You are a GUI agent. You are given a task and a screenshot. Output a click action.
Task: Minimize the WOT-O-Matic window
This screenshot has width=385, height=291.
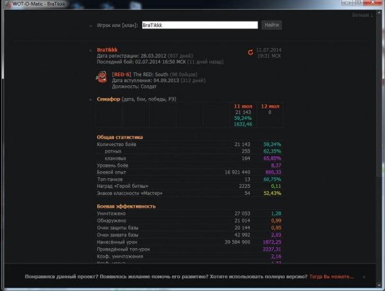click(346, 3)
